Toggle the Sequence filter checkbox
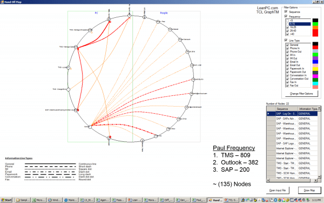The height and width of the screenshot is (203, 324). click(286, 12)
